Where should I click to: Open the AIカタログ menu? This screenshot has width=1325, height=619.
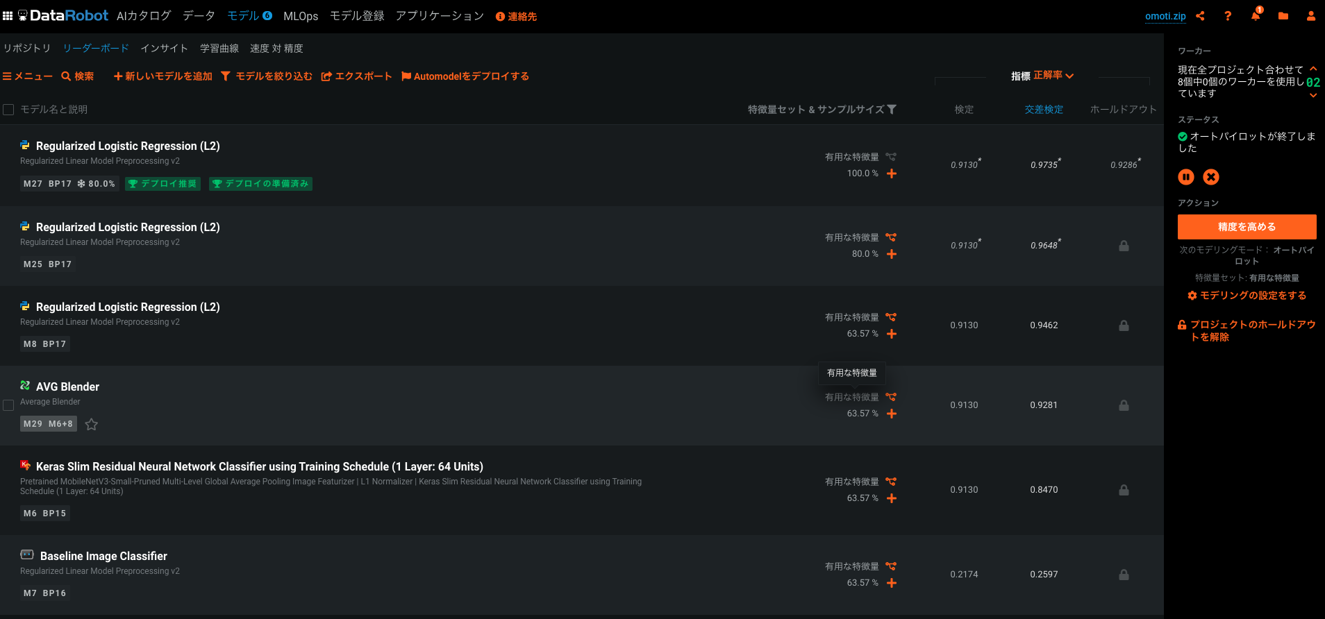point(144,16)
